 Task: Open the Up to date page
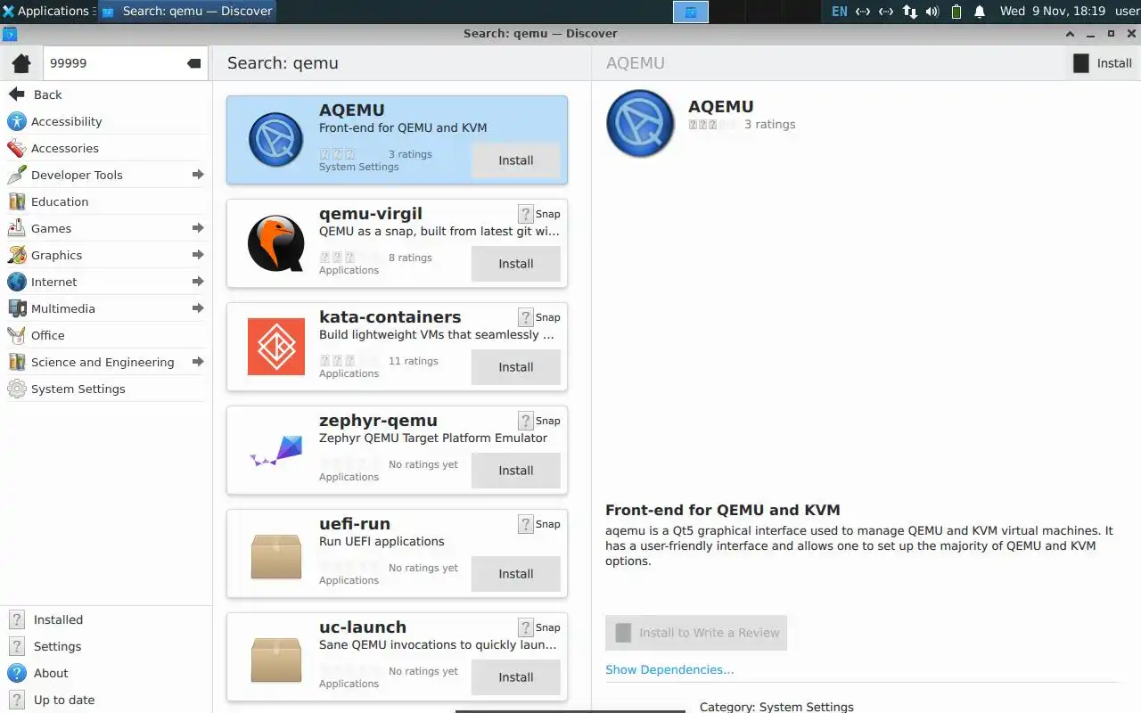coord(106,700)
